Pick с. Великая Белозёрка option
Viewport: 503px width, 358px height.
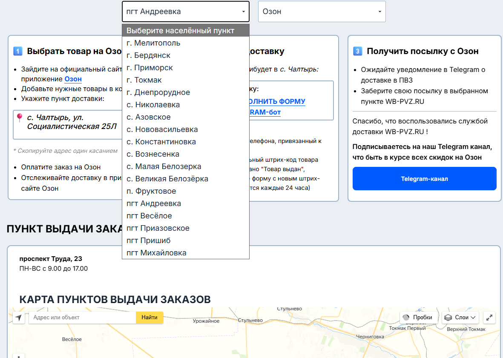coord(186,178)
